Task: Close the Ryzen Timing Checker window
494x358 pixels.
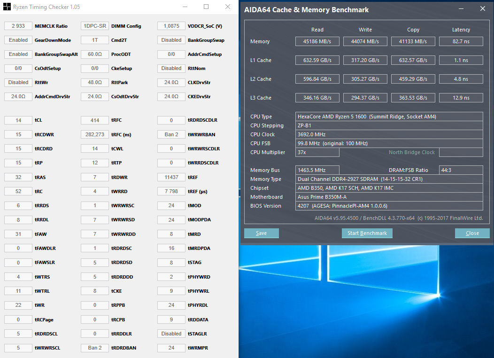Action: [227, 7]
